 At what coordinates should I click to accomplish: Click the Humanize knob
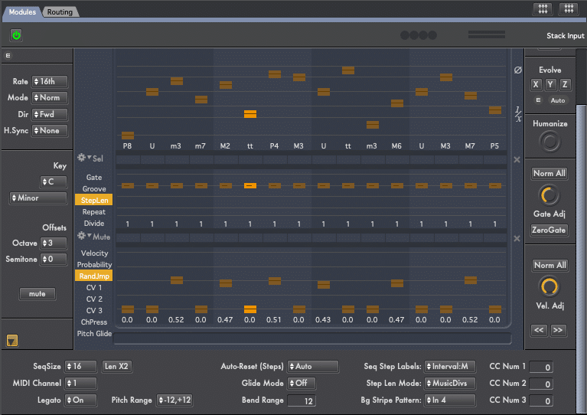point(550,142)
